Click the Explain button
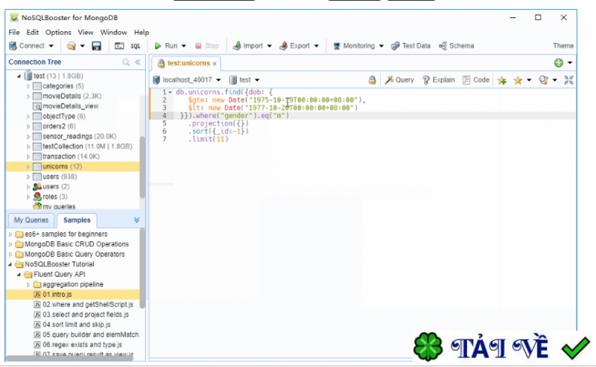Screen dimensions: 596x367 [438, 80]
